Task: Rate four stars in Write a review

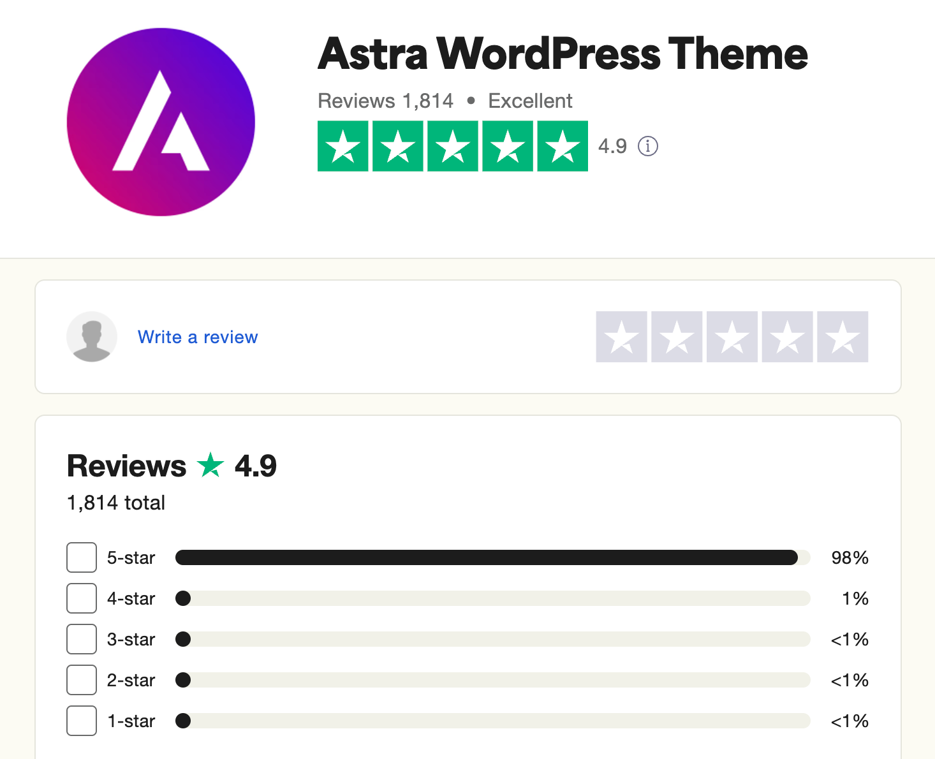Action: 787,337
